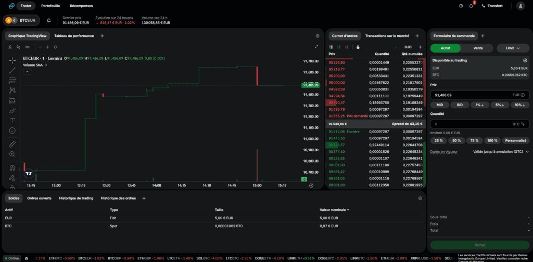Toggle magnet mode in chart toolbar
Image resolution: width=533 pixels, height=262 pixels.
coord(12,168)
